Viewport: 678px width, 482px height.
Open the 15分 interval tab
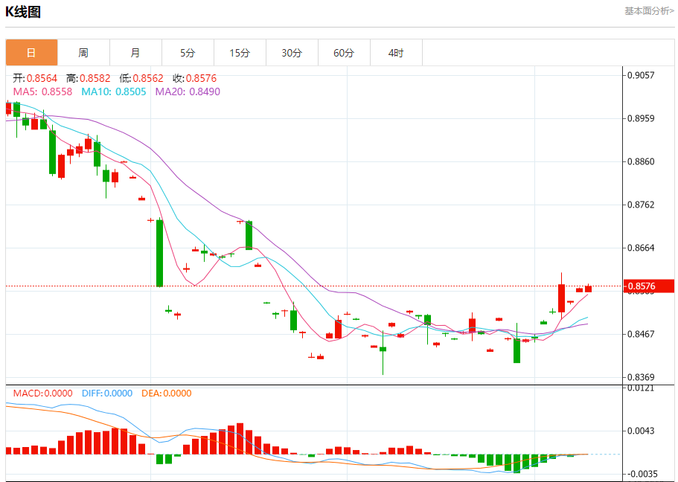click(240, 53)
